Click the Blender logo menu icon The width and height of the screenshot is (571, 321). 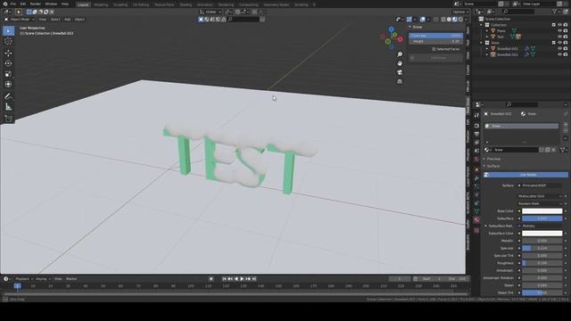(x=4, y=4)
